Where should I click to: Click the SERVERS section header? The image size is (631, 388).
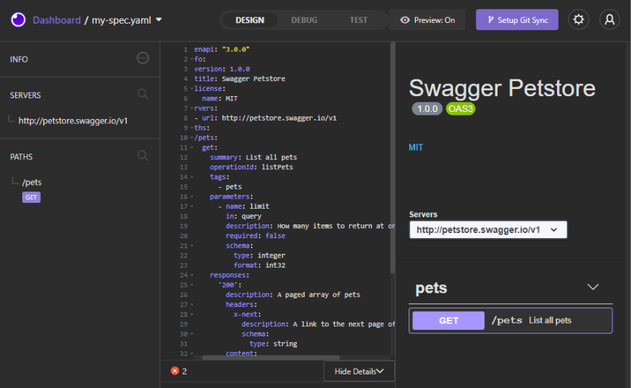[x=25, y=95]
